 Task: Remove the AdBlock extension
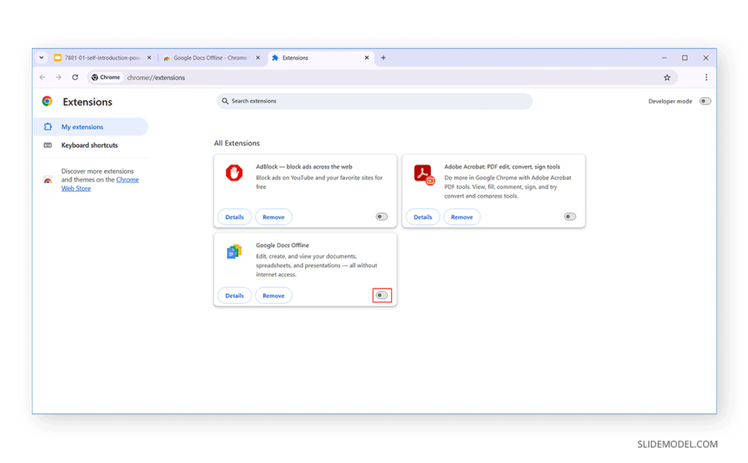pyautogui.click(x=273, y=217)
